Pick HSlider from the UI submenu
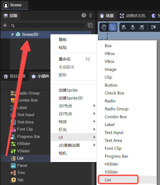Viewport: 160px width, 185px height. coord(111,164)
